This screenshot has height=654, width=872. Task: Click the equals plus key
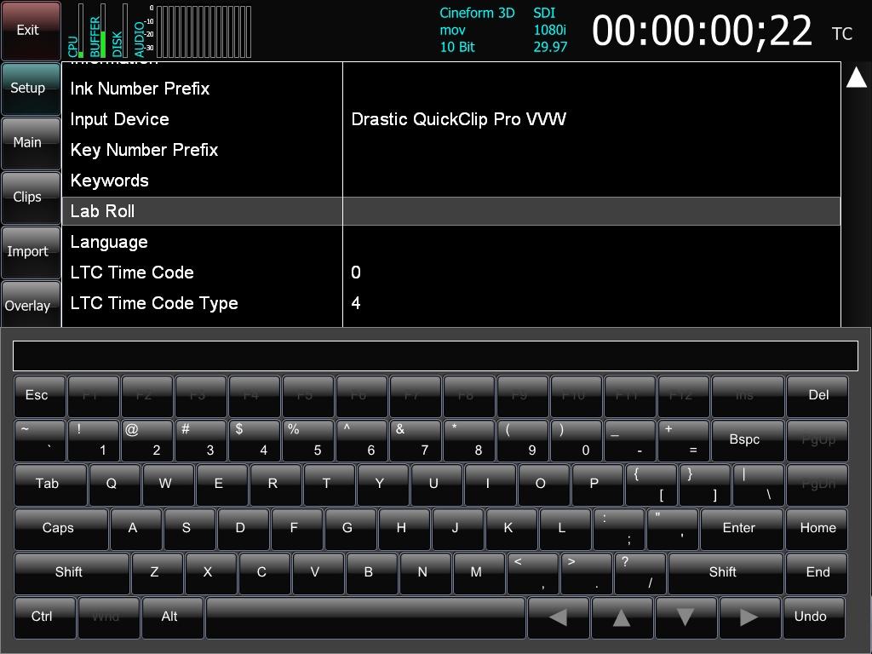click(x=684, y=440)
